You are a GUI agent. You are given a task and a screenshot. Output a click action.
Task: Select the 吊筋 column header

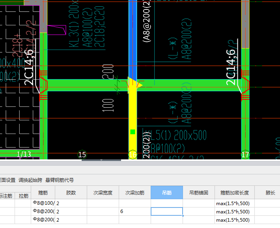click(167, 192)
